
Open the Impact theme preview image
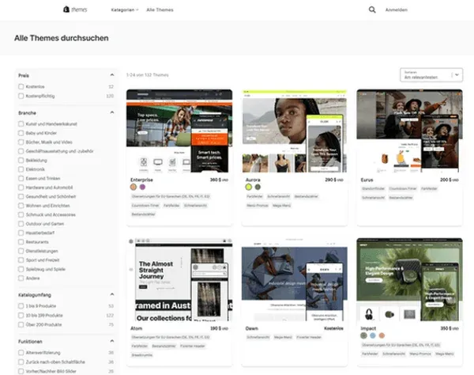pos(409,279)
